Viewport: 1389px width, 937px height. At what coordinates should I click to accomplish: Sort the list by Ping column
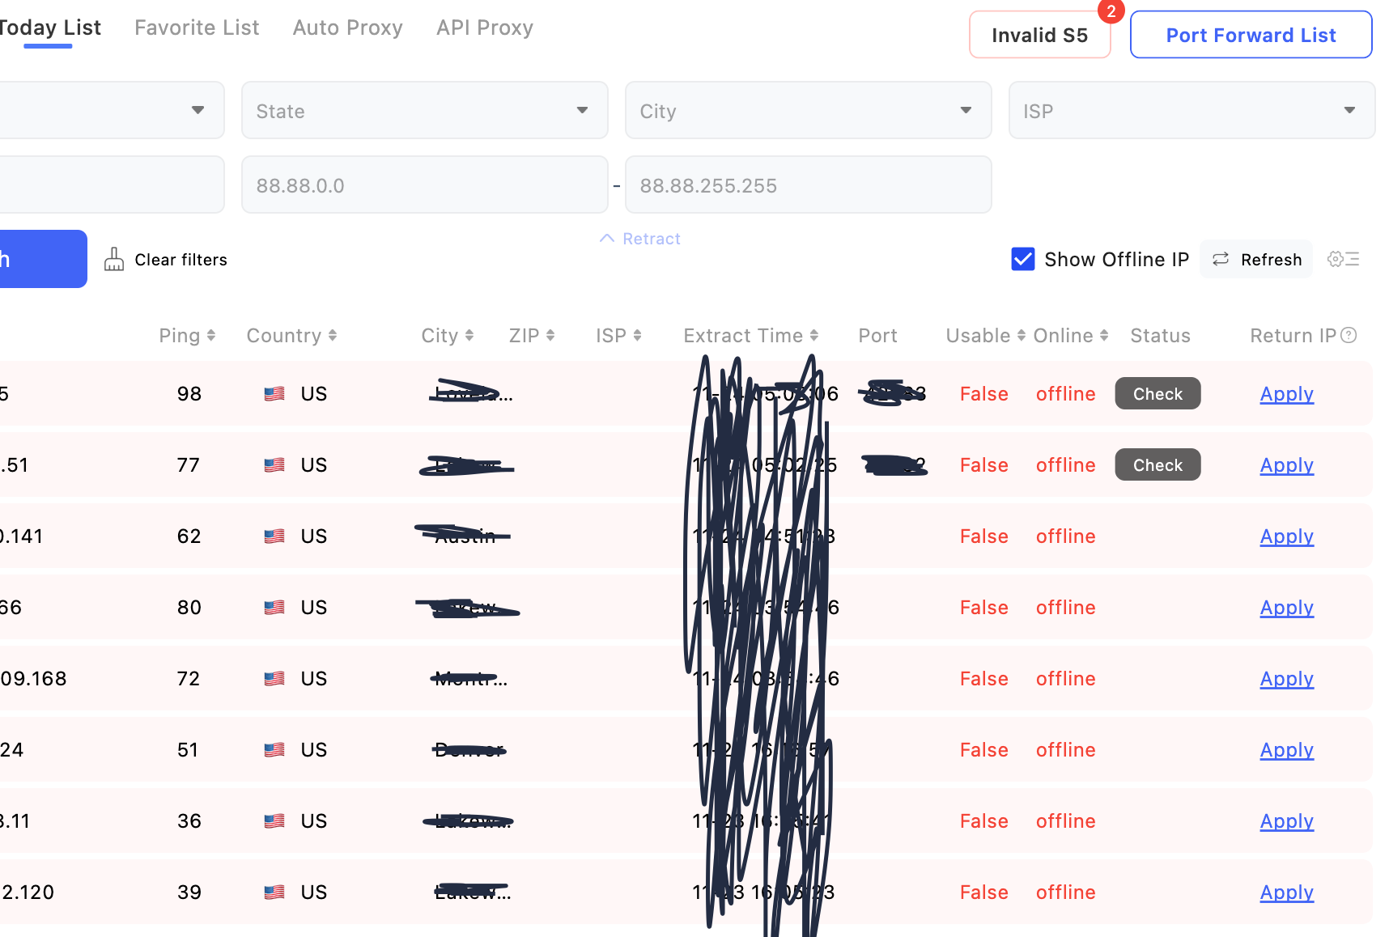(x=211, y=336)
